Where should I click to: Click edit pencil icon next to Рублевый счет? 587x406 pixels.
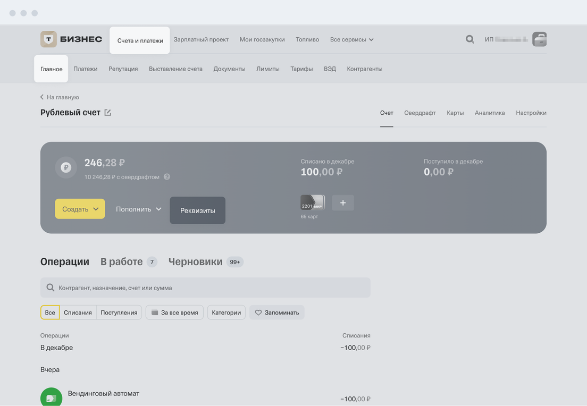point(108,113)
